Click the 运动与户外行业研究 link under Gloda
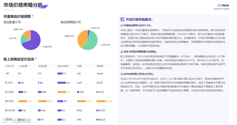Screen dimensions: 237x125 (221, 9)
